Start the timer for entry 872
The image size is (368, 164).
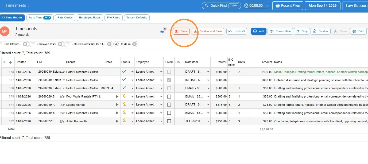(117, 121)
